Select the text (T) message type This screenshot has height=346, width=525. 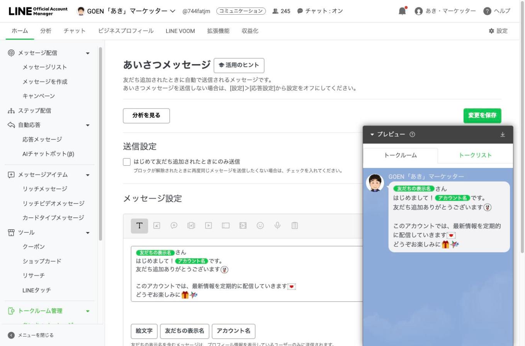(x=139, y=226)
